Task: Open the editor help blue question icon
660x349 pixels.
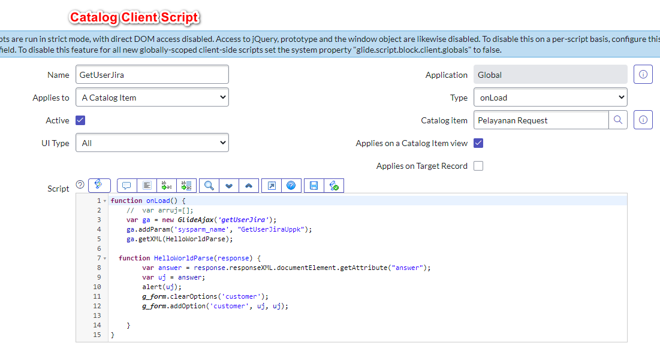Action: (291, 186)
